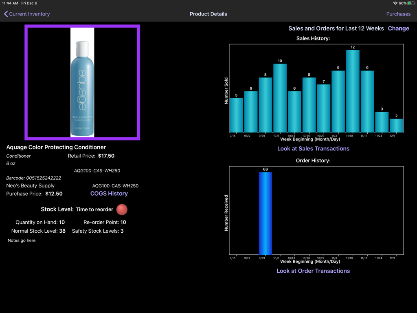
Task: Open COGS History
Action: tap(109, 194)
